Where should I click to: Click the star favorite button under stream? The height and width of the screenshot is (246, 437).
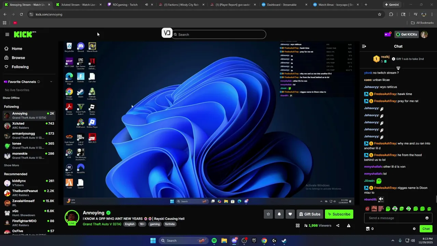(268, 214)
